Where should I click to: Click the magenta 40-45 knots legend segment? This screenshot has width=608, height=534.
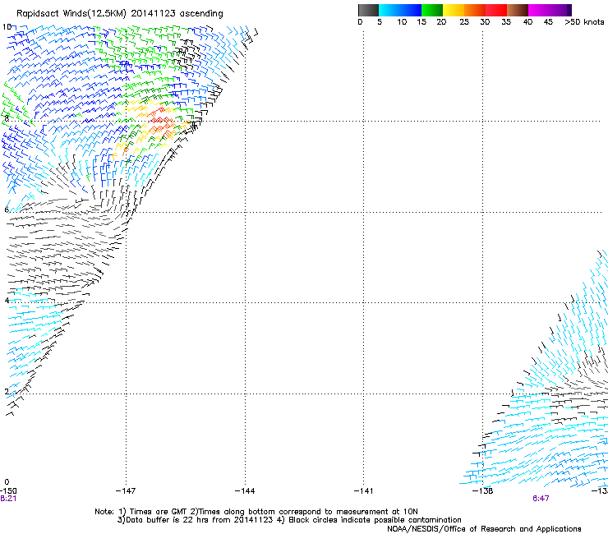[x=539, y=10]
